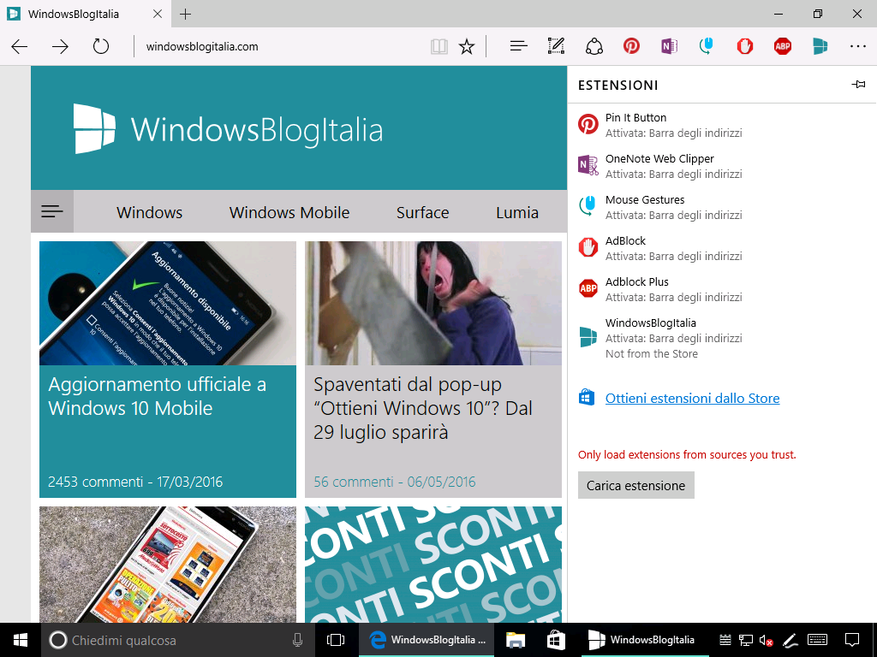Click Ottieni estensioni dallo Store link

692,399
